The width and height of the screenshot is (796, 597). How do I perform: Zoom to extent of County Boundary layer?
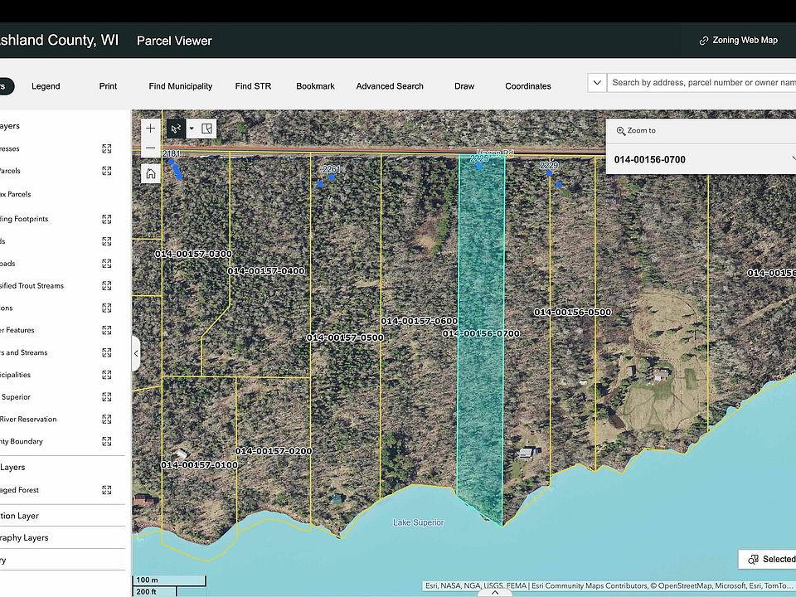point(107,441)
